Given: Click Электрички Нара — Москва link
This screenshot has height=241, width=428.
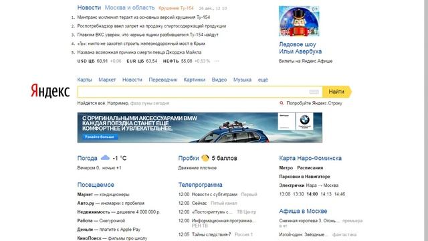Looking at the screenshot, I should tap(309, 185).
